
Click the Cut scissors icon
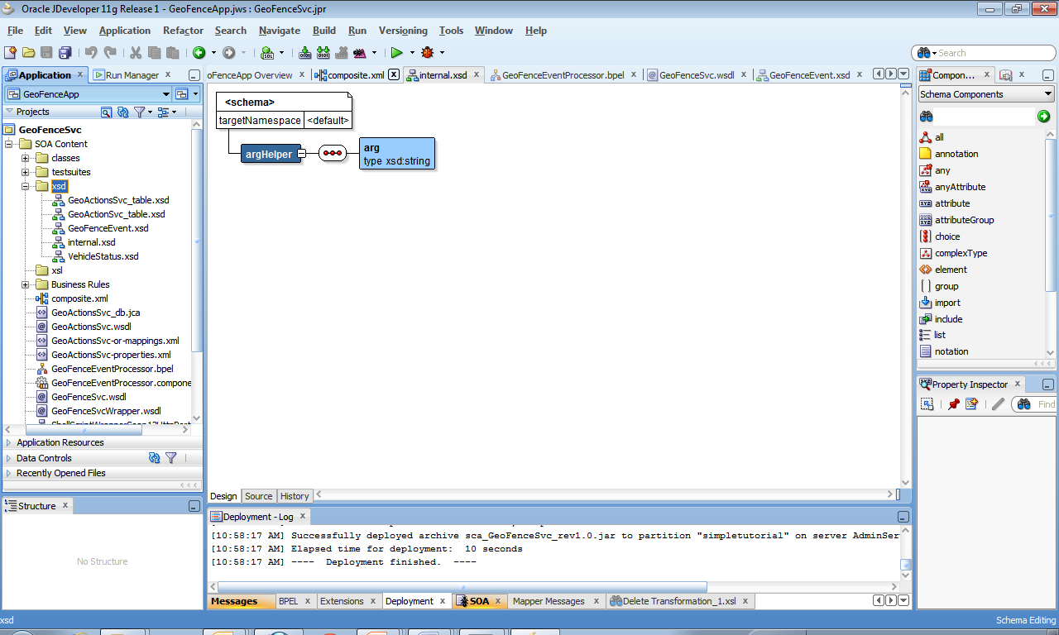(136, 52)
